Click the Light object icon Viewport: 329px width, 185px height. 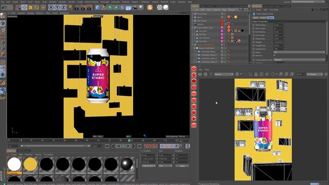[141, 8]
